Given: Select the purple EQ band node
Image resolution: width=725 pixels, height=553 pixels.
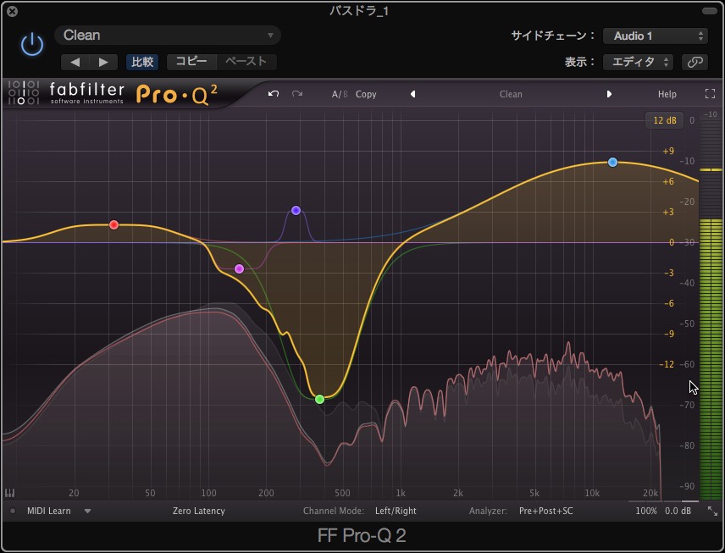Looking at the screenshot, I should (x=296, y=210).
